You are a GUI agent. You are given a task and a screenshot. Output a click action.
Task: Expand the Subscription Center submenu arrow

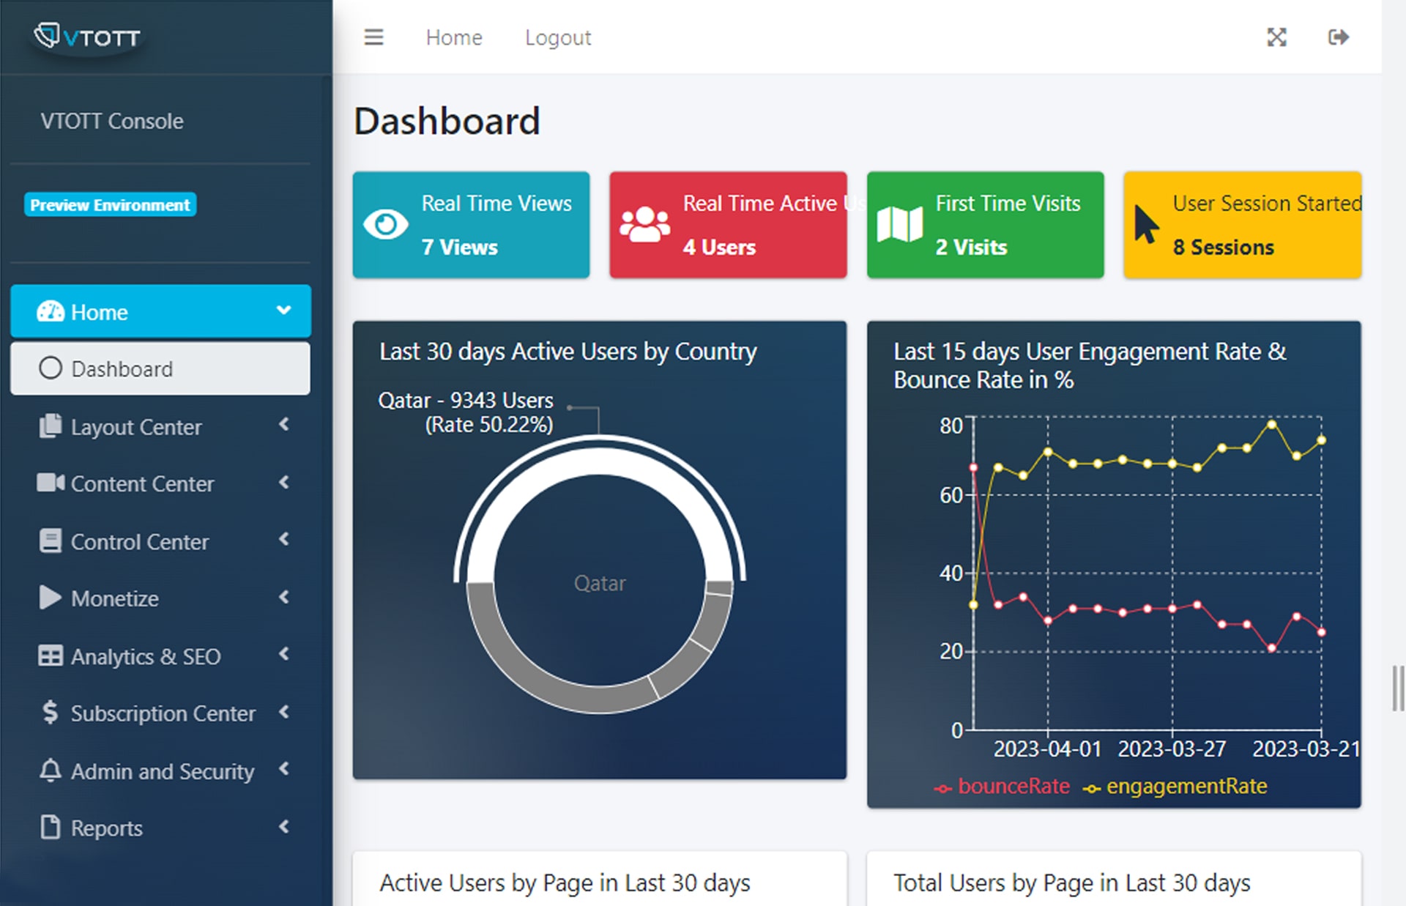click(x=284, y=712)
